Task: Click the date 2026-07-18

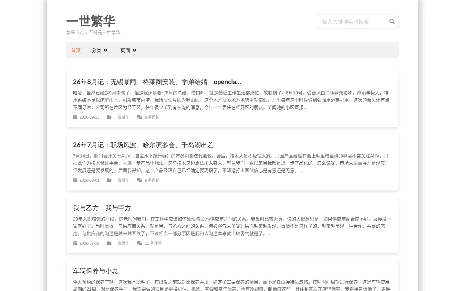Action: (x=89, y=243)
